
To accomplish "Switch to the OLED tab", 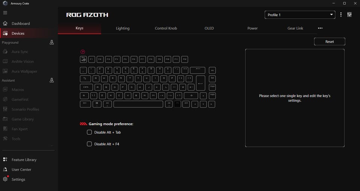I will 209,28.
